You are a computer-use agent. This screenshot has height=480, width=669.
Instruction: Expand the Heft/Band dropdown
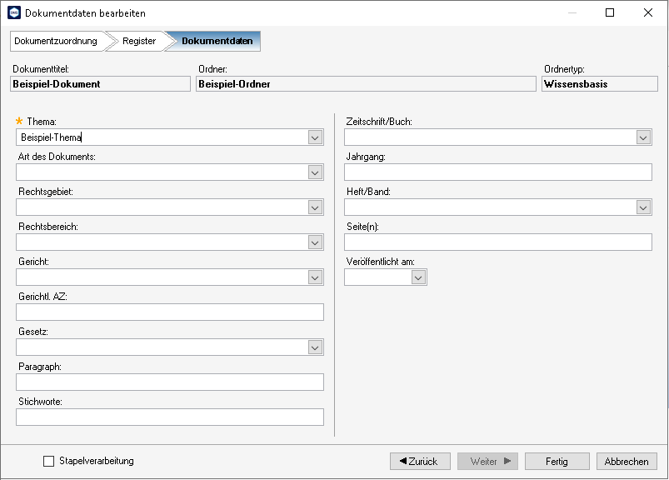644,207
